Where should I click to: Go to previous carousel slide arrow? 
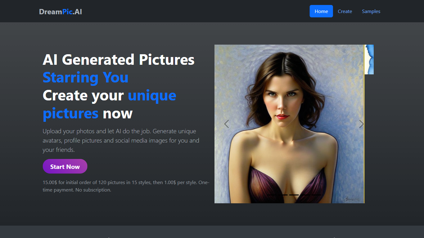point(227,124)
